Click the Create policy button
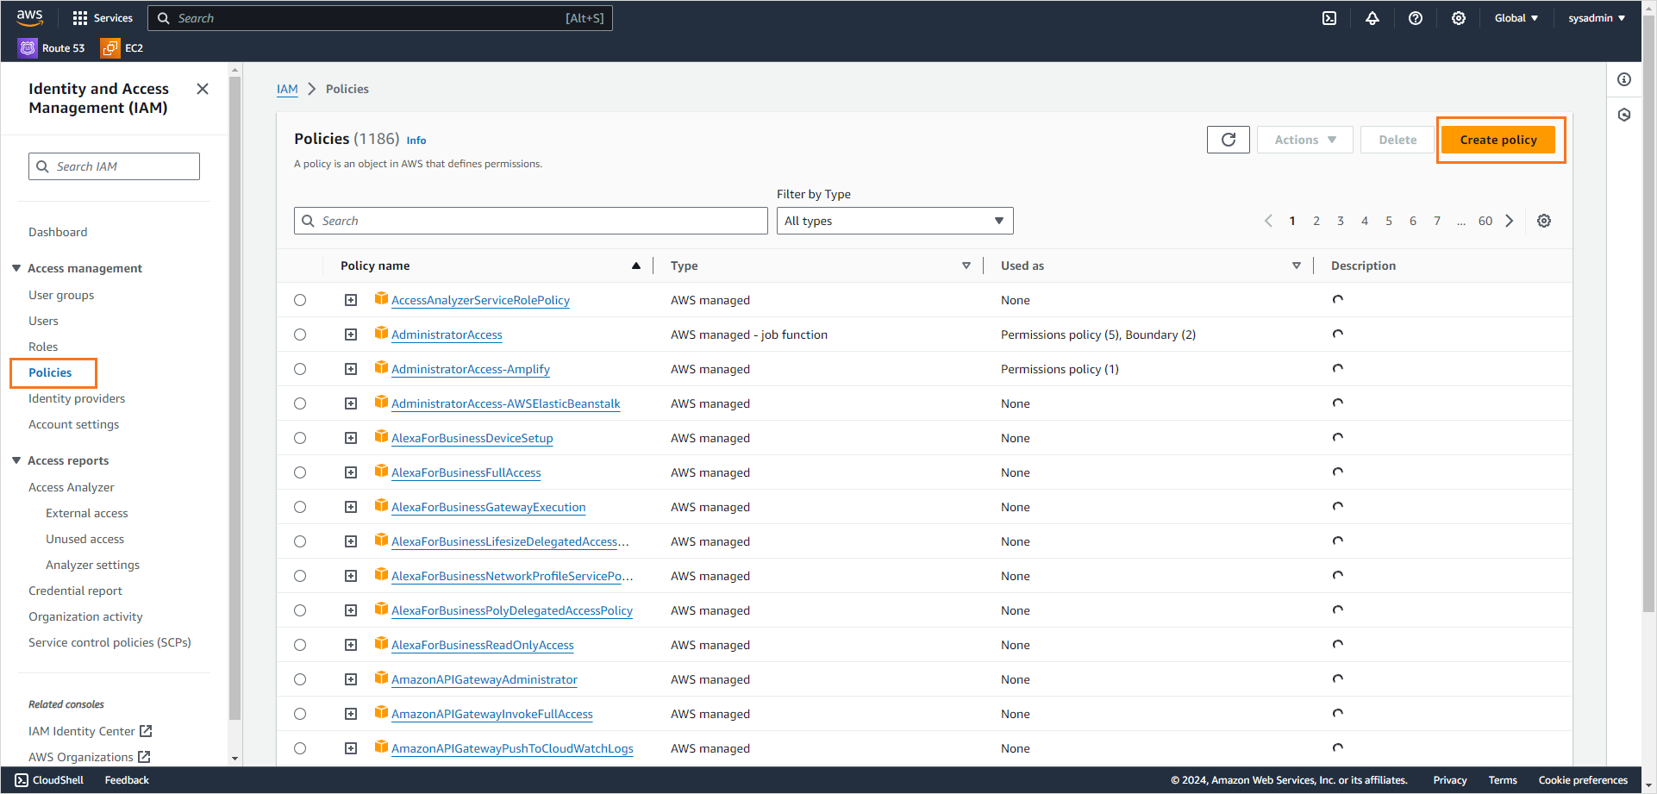The height and width of the screenshot is (794, 1657). 1498,140
